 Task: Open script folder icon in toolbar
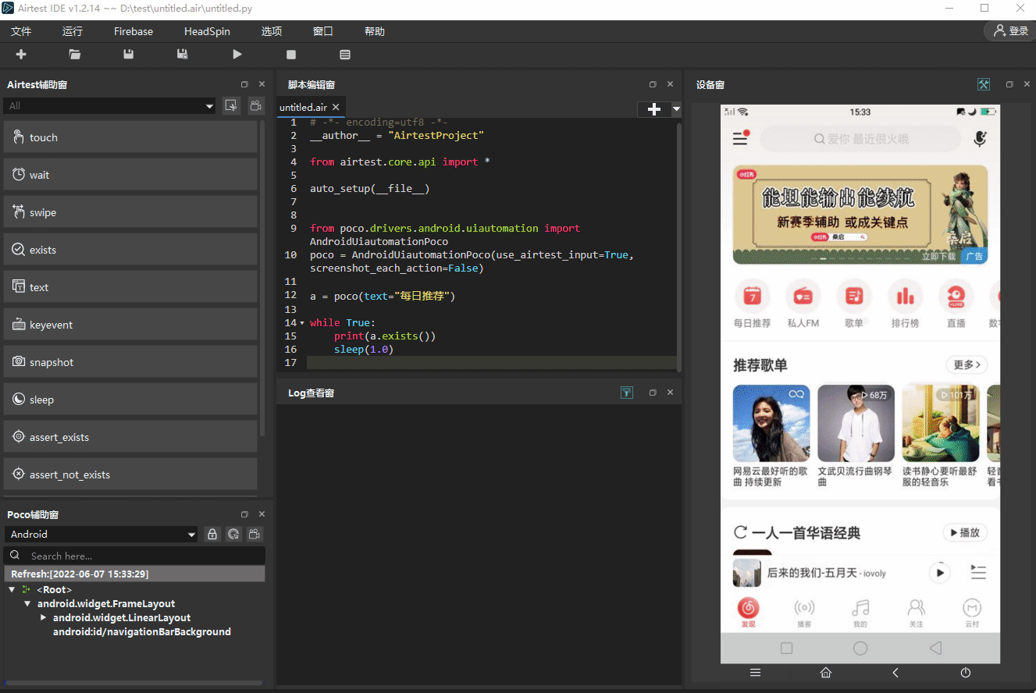pyautogui.click(x=75, y=55)
